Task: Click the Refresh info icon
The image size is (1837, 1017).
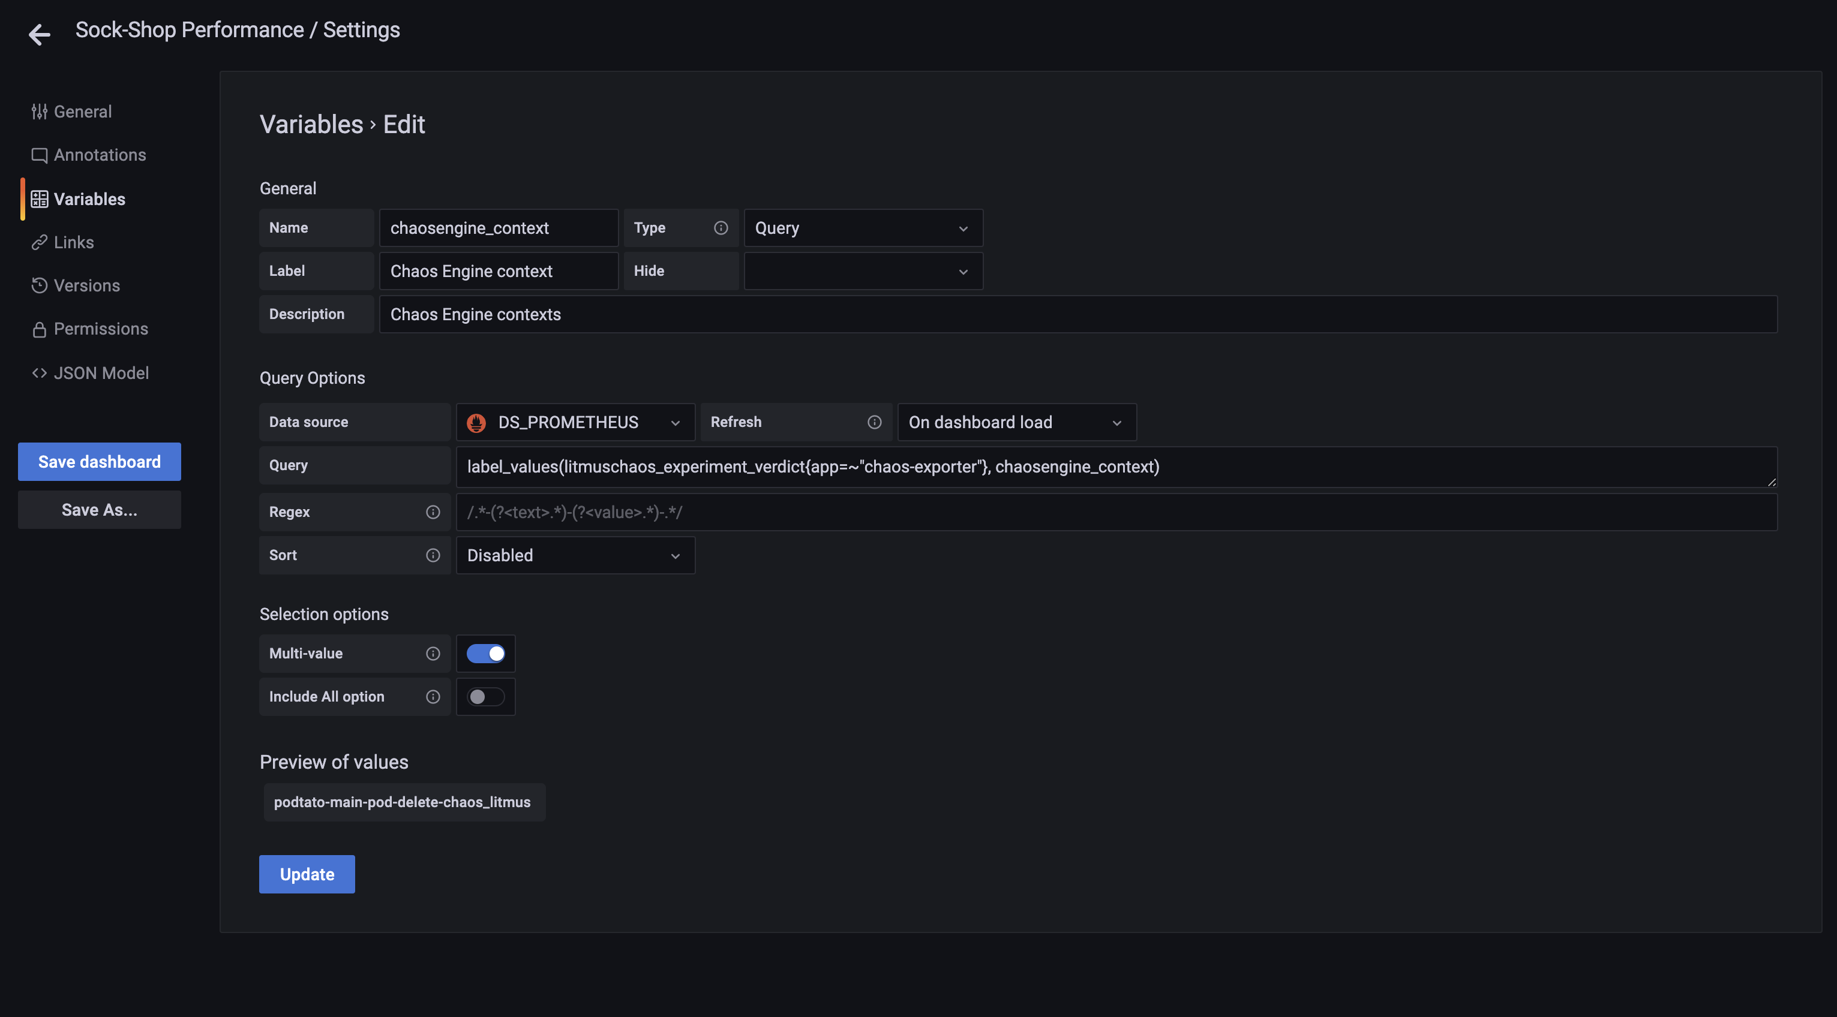Action: click(x=874, y=422)
